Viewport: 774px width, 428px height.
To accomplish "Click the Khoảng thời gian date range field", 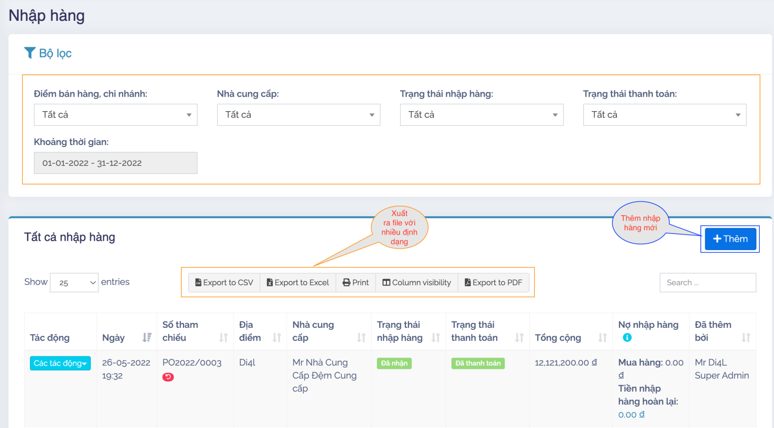I will 116,163.
